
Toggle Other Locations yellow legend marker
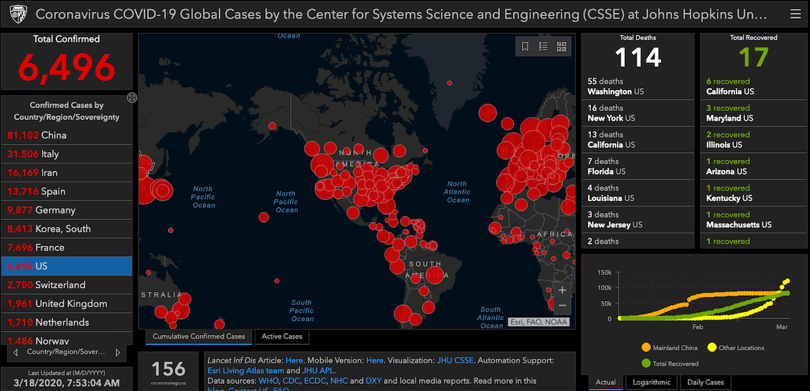(x=712, y=348)
